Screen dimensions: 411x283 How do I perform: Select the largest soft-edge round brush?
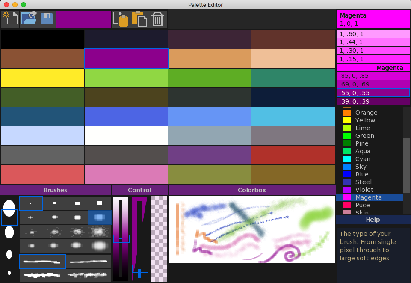[99, 246]
